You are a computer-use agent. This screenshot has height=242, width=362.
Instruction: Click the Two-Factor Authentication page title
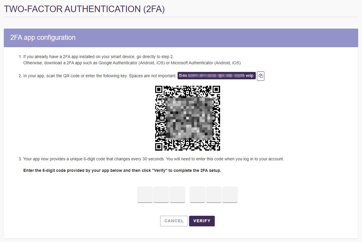click(84, 9)
